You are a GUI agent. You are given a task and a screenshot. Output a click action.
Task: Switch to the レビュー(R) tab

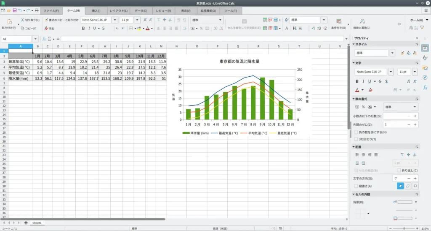pyautogui.click(x=163, y=10)
